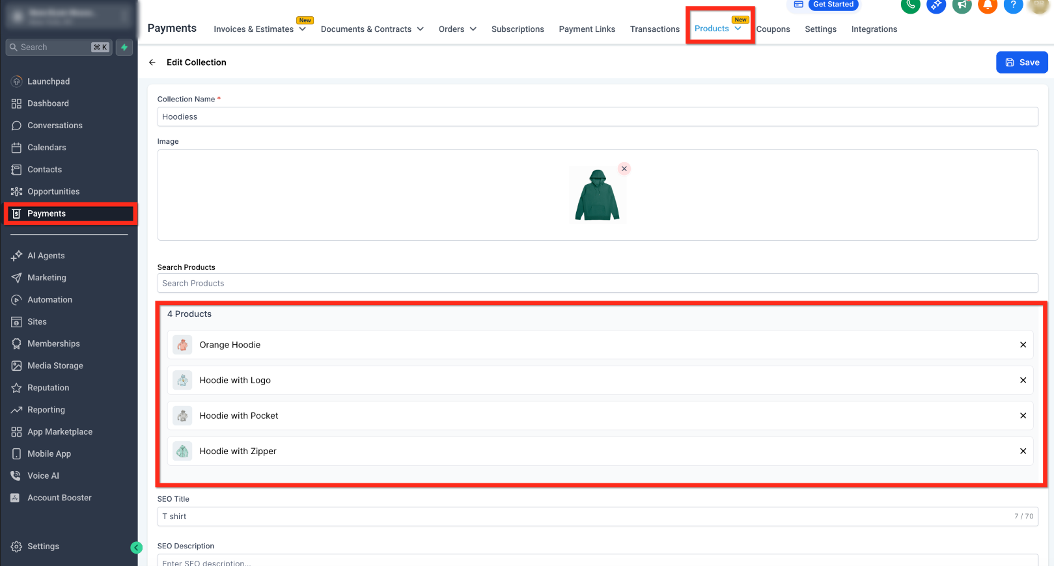Open the Payments Settings tab
1054x566 pixels.
[x=821, y=29]
